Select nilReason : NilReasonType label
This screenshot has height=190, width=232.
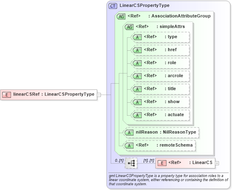coord(166,132)
